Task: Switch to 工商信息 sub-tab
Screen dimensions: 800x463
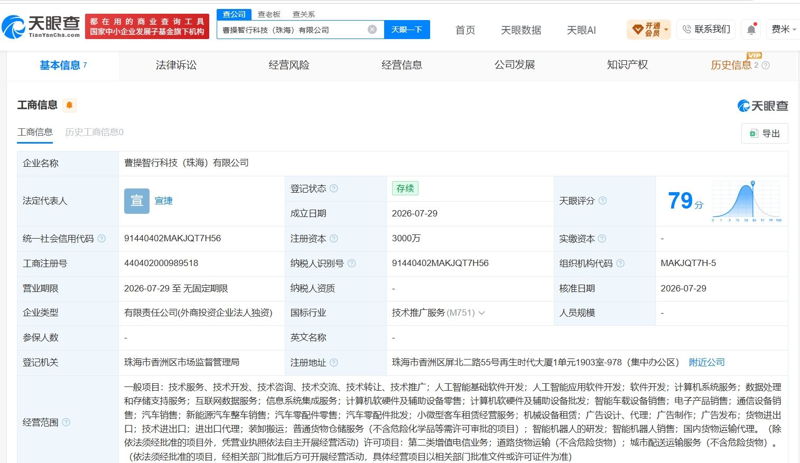Action: point(35,132)
